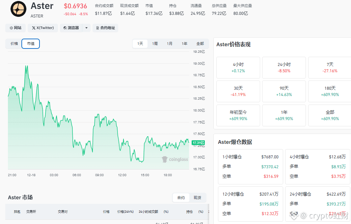Click the Aster coin logo icon
Viewport: 351px width, 224px height.
click(18, 9)
